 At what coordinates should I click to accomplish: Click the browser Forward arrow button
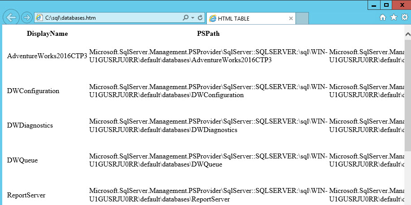[26, 17]
